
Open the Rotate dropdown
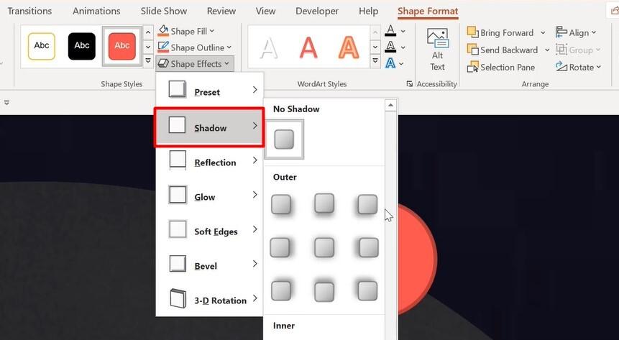(x=578, y=67)
